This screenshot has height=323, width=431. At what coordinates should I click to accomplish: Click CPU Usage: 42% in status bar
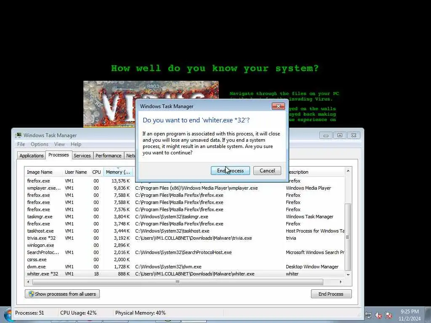click(x=78, y=313)
